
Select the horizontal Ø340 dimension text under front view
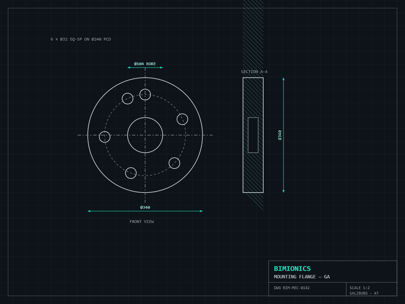145,207
